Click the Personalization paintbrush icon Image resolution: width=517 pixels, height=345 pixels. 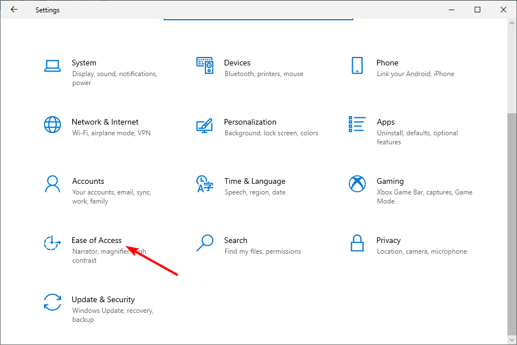pos(204,125)
